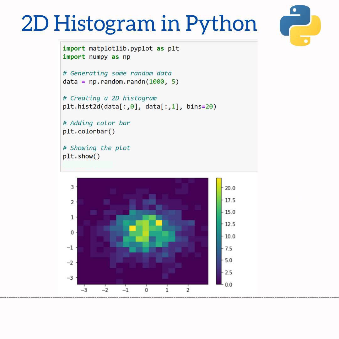Screen dimensions: 339x339
Task: Click the import numpy statement
Action: coord(96,57)
